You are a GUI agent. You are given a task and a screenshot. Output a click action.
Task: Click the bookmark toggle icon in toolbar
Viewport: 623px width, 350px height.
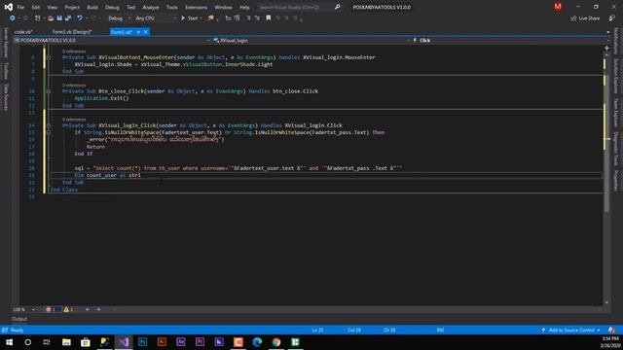point(269,18)
